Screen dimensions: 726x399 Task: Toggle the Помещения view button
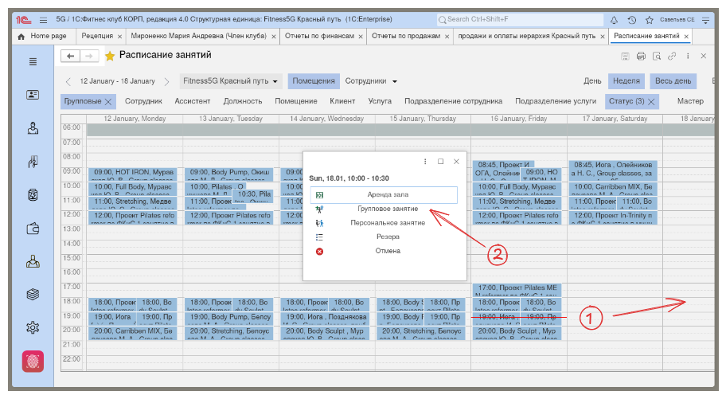(x=313, y=81)
